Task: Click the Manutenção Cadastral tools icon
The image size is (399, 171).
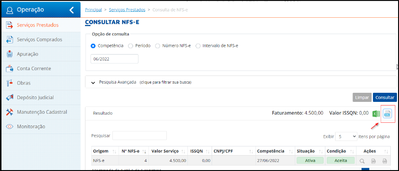Action: (10, 112)
